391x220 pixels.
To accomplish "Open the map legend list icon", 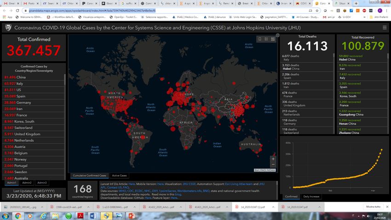I will pyautogui.click(x=266, y=39).
